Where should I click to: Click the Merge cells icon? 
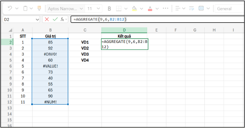[201, 9]
